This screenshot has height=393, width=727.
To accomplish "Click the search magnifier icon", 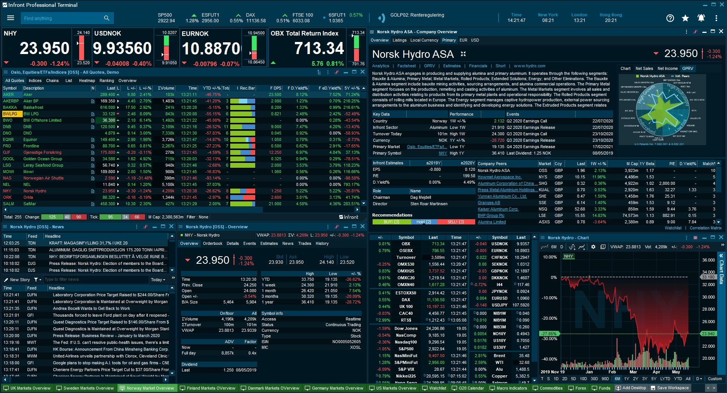I will tap(107, 18).
